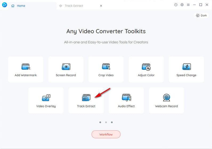Close the Track Extract tab
Screen dimensions: 212x149
[x=101, y=6]
